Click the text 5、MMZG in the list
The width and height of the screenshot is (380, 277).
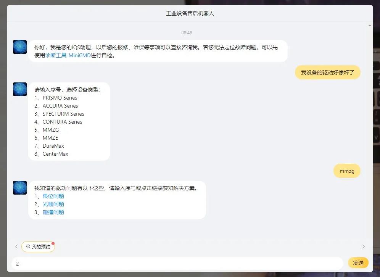click(47, 130)
